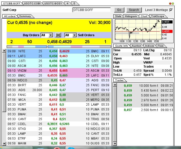The height and width of the screenshot is (149, 181).
Task: Switch to the Summary tab
Action: click(x=25, y=16)
